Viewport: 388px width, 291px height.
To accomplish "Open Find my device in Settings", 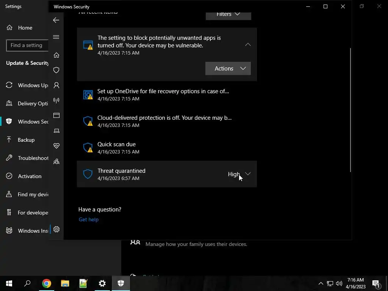I will click(x=24, y=194).
